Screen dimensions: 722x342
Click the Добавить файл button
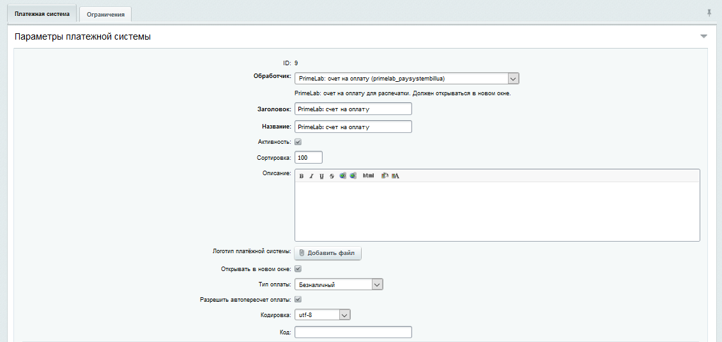tap(328, 253)
